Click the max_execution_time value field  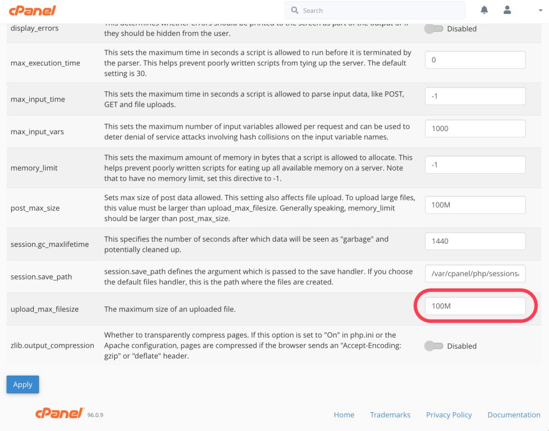(475, 60)
